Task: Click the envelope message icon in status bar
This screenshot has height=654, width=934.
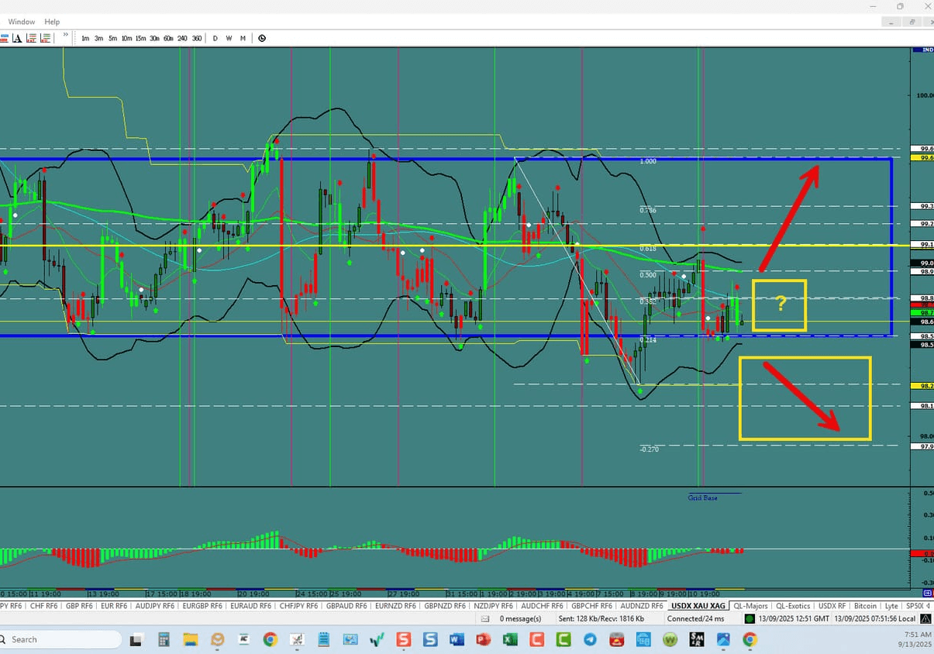Action: click(484, 618)
